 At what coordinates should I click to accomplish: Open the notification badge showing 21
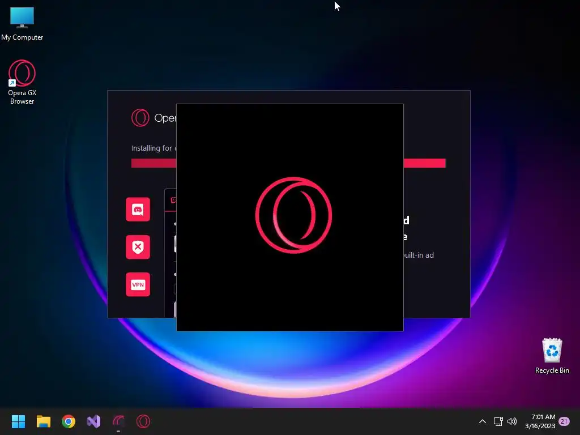(x=564, y=421)
